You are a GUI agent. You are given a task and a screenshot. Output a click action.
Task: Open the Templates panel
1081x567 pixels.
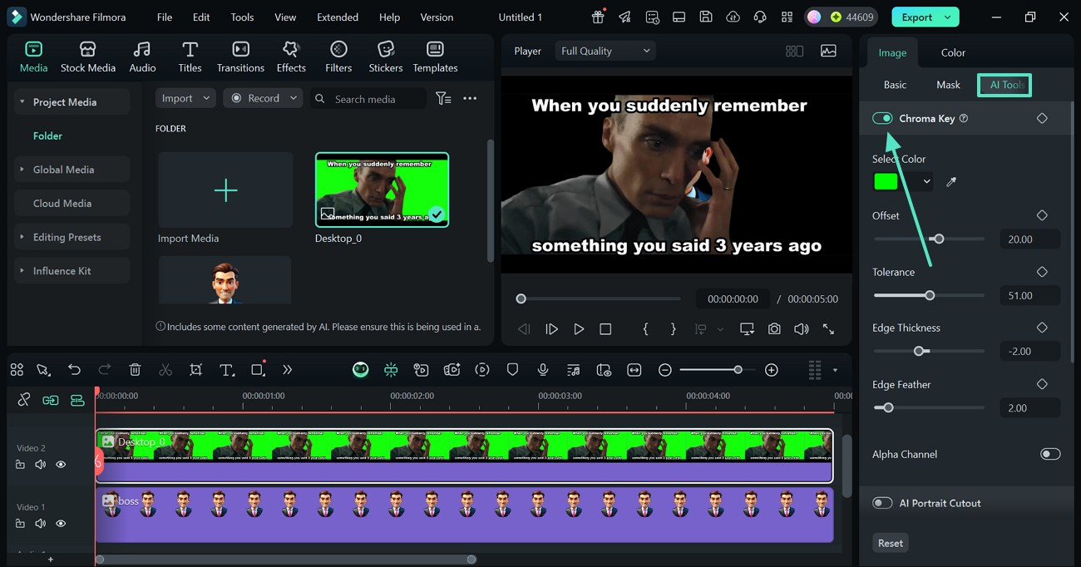435,57
